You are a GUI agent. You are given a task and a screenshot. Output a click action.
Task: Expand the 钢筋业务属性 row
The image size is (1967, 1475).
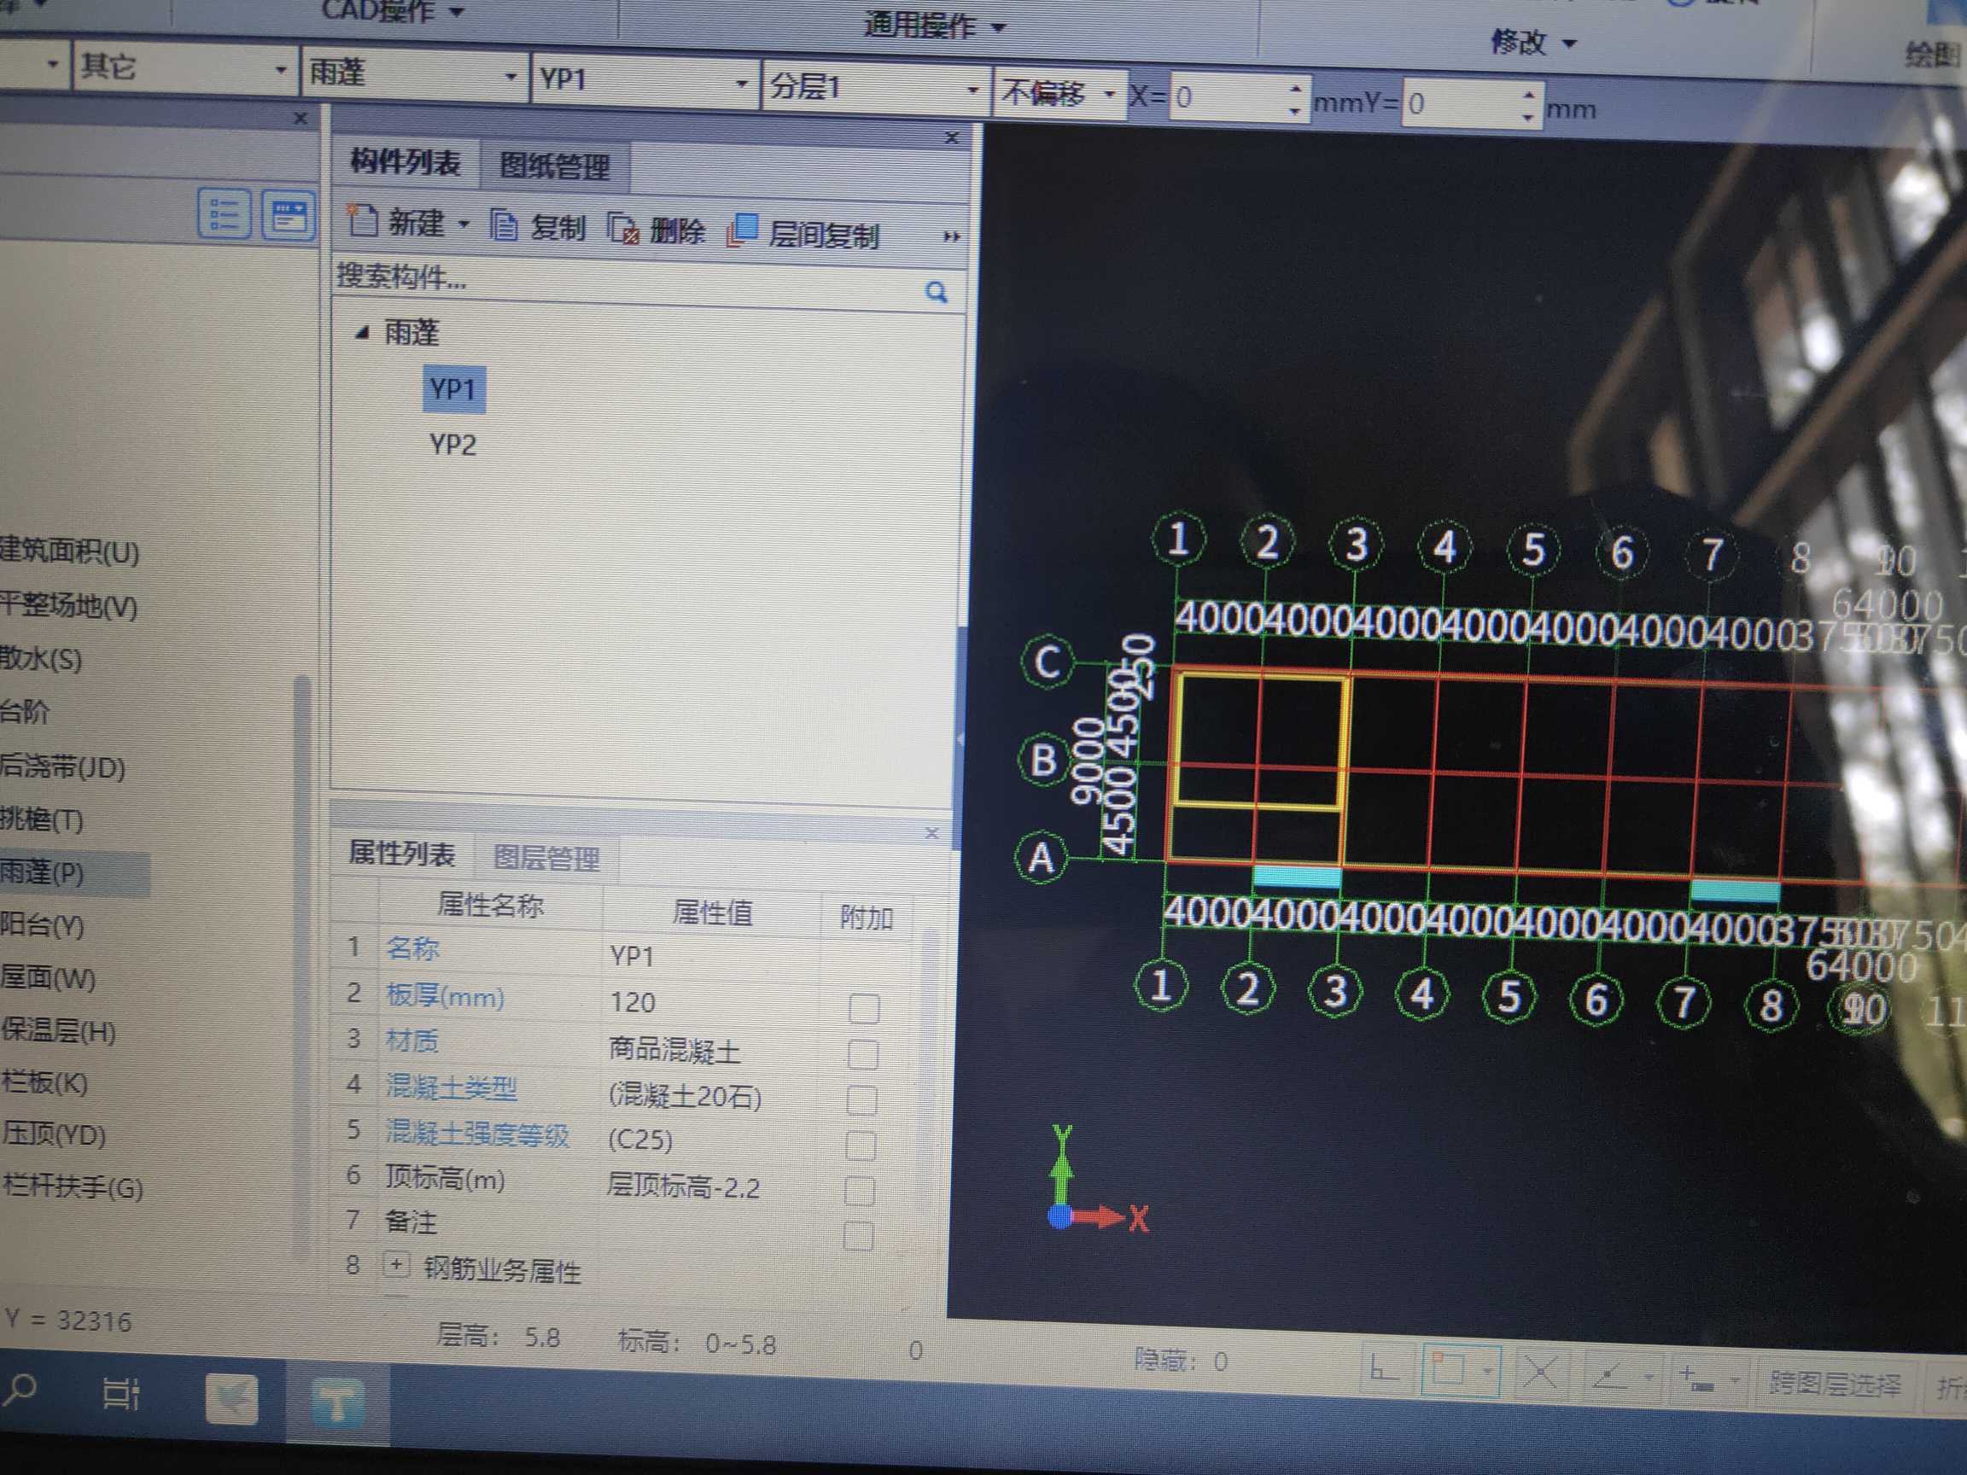(396, 1264)
